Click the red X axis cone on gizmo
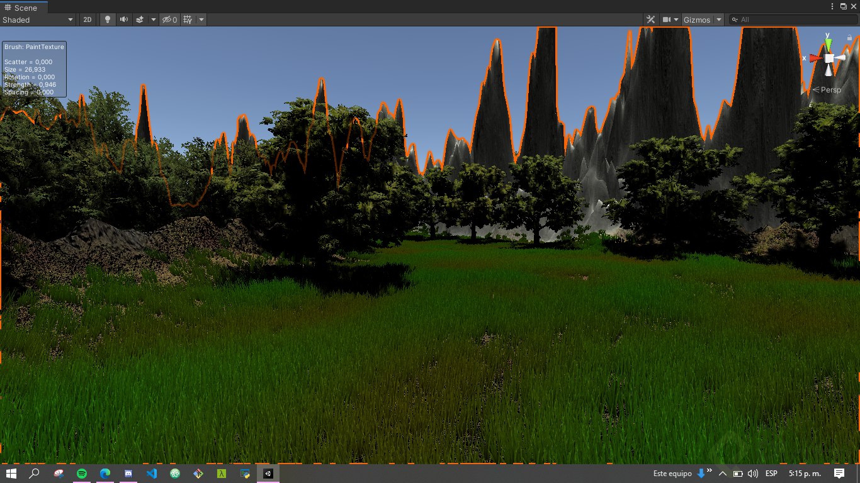Viewport: 860px width, 483px height. pos(815,58)
